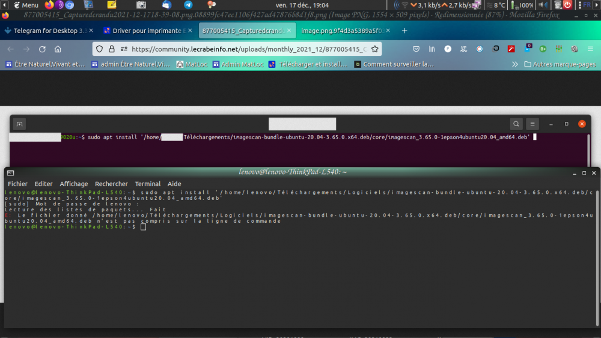Open the Admin MatLoc bookmark
The height and width of the screenshot is (338, 601).
coord(237,64)
